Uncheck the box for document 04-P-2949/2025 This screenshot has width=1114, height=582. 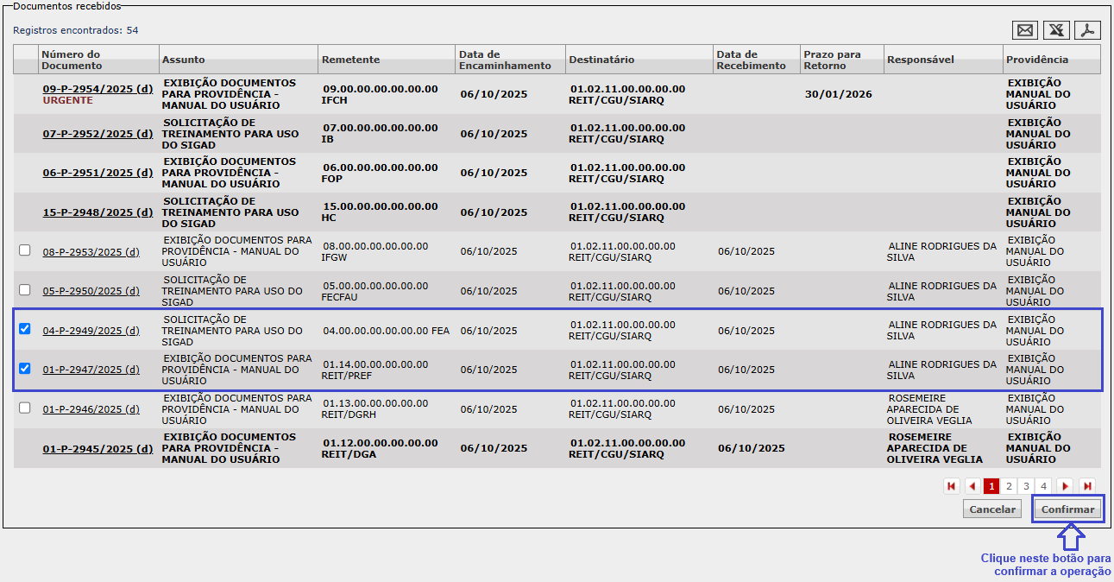click(25, 329)
